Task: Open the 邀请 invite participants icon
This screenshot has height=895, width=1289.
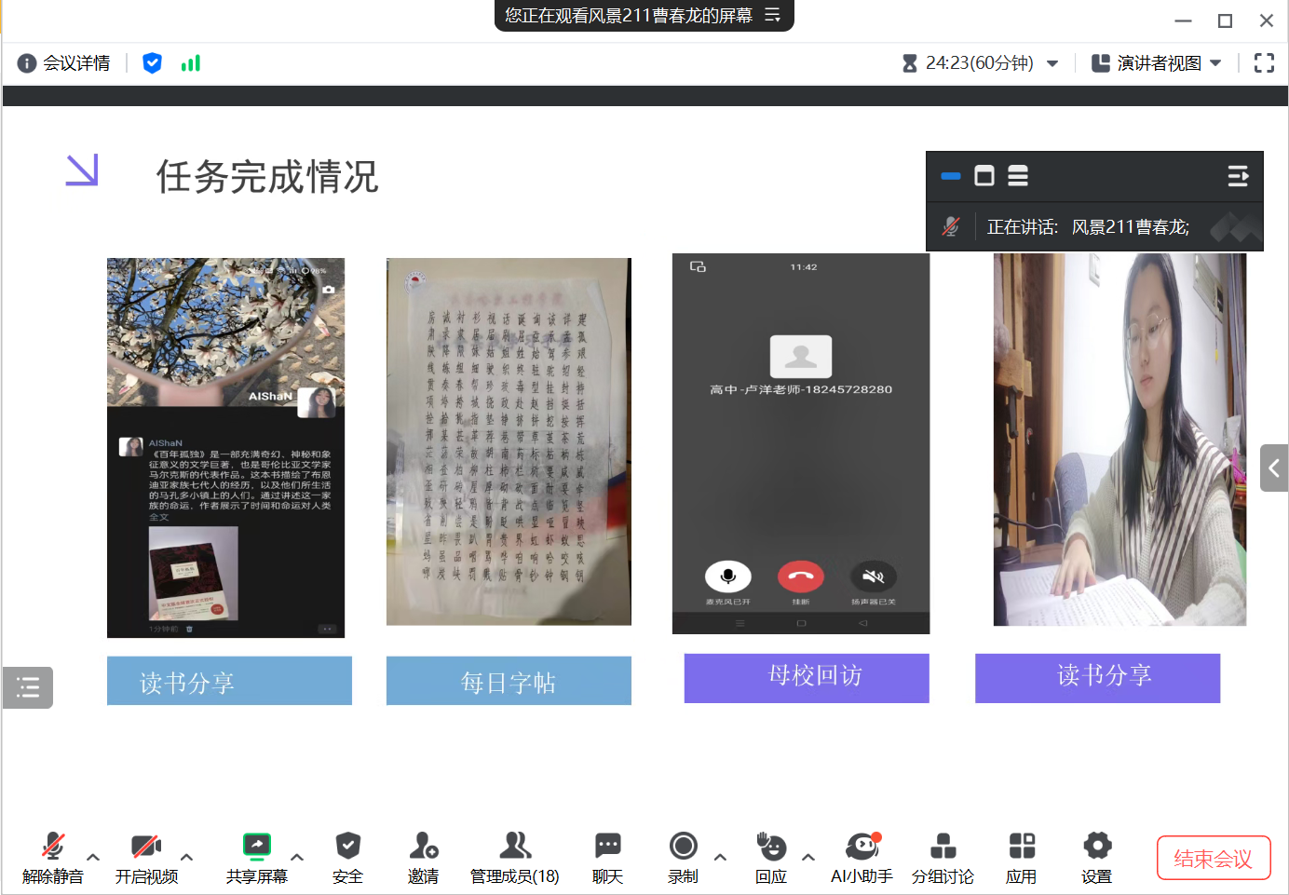Action: tap(423, 857)
